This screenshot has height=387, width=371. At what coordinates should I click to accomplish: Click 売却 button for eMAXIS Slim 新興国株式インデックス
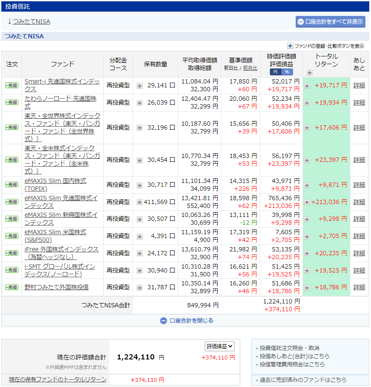tap(12, 219)
